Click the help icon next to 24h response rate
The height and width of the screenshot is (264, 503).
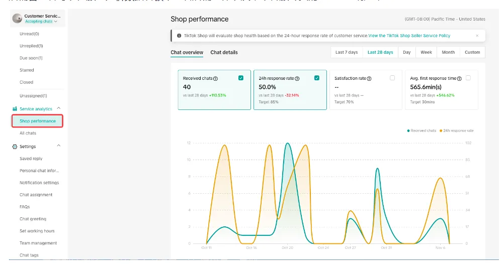[x=297, y=78]
